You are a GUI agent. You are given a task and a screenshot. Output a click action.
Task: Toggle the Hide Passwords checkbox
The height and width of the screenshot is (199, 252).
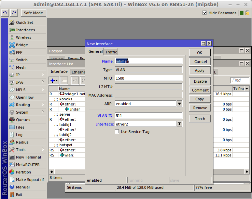coord(205,13)
